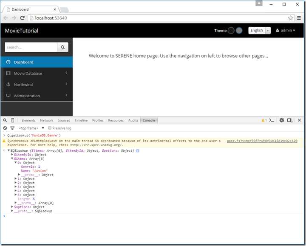Switch to the Sources tab
This screenshot has width=306, height=246.
[x=64, y=120]
